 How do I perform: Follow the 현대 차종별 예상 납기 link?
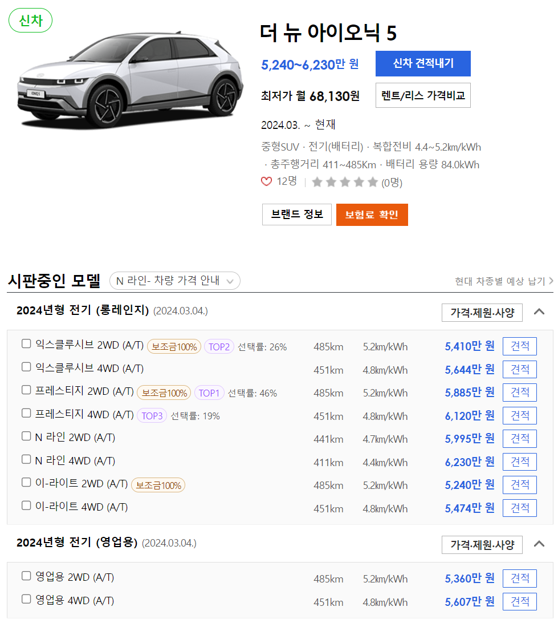tap(504, 281)
